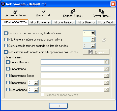Click the 'Gravar Filtros...' label
The width and height of the screenshot is (117, 111).
(102, 16)
